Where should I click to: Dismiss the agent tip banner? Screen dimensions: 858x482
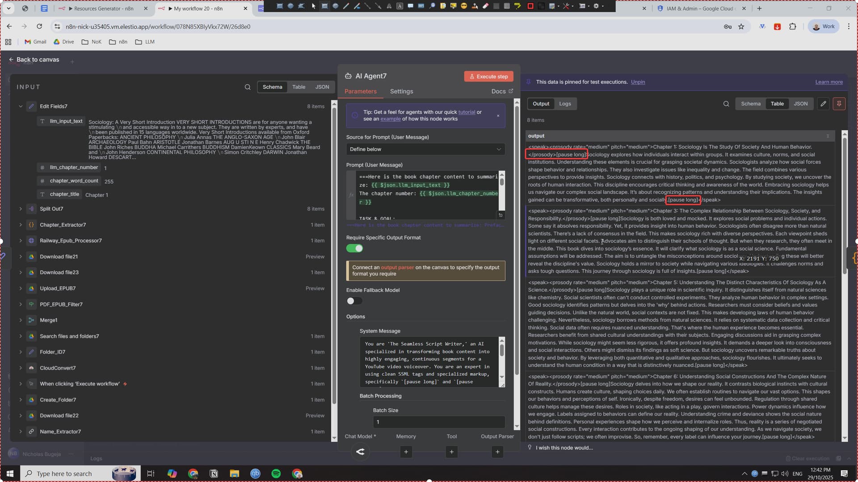click(x=498, y=116)
